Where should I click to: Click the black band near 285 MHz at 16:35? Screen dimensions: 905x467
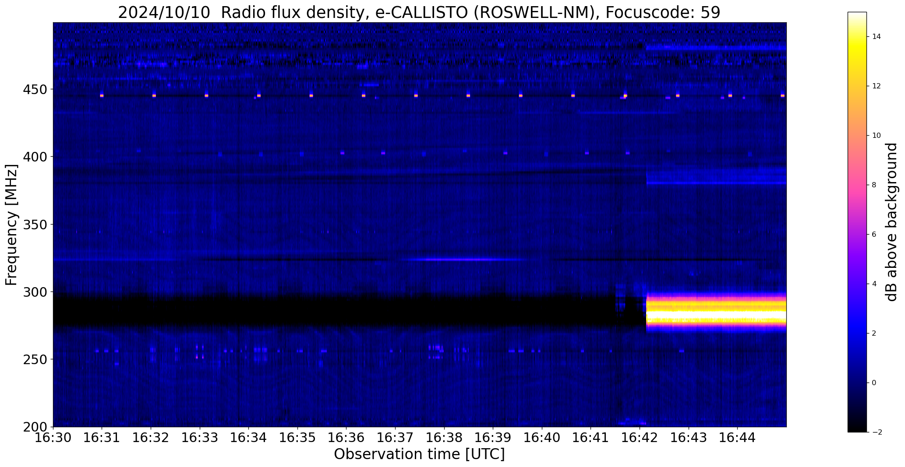click(298, 312)
